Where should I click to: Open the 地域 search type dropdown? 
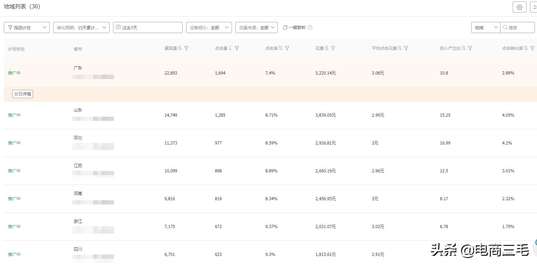[x=486, y=28]
